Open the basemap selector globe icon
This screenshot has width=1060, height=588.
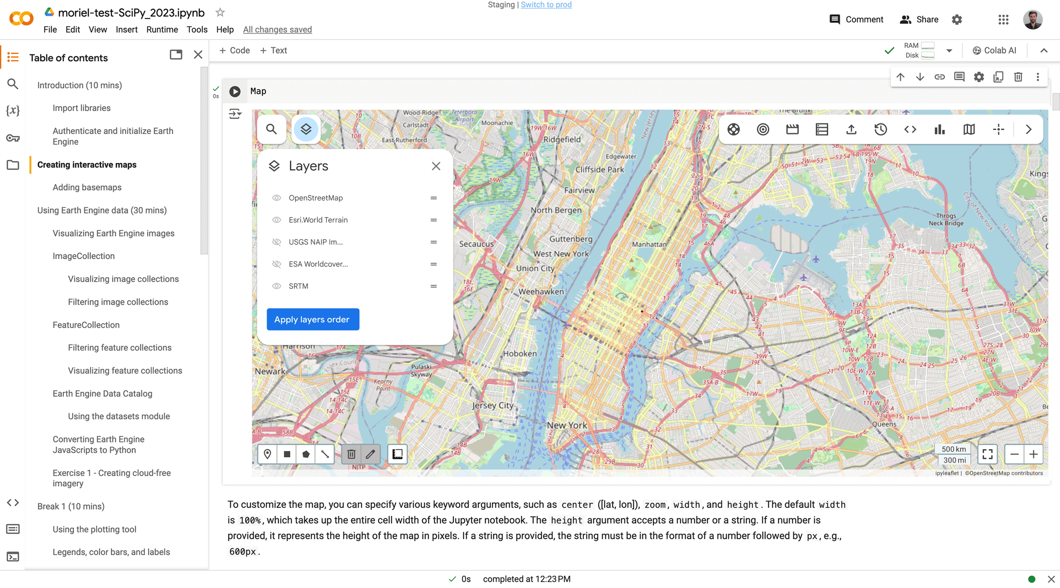pyautogui.click(x=733, y=130)
